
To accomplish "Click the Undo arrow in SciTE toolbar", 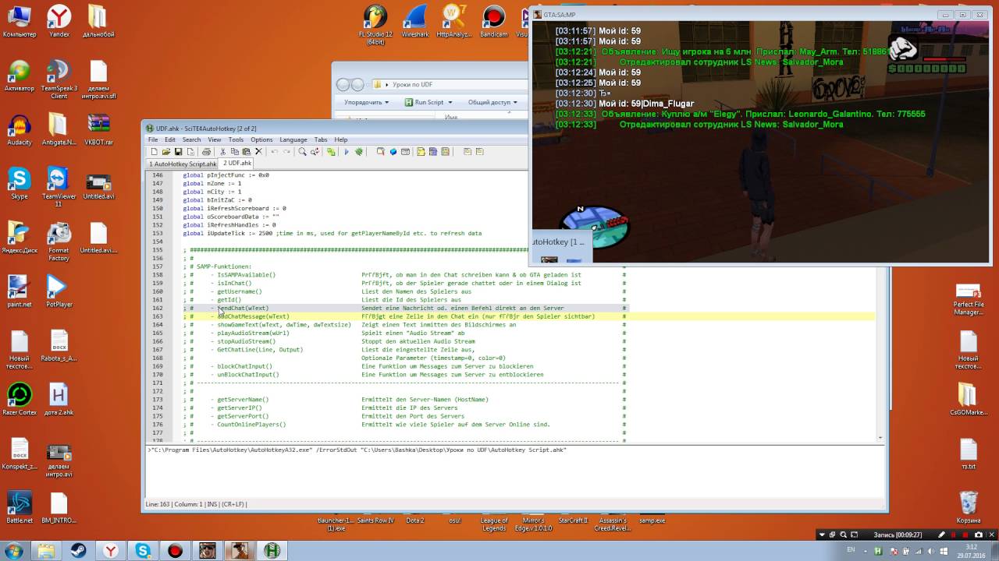I will click(x=275, y=151).
